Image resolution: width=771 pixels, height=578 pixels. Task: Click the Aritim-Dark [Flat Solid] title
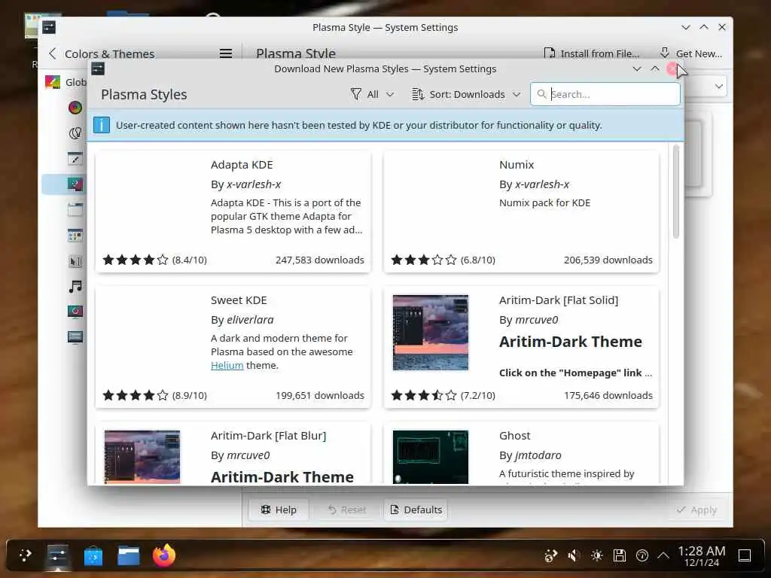[559, 300]
